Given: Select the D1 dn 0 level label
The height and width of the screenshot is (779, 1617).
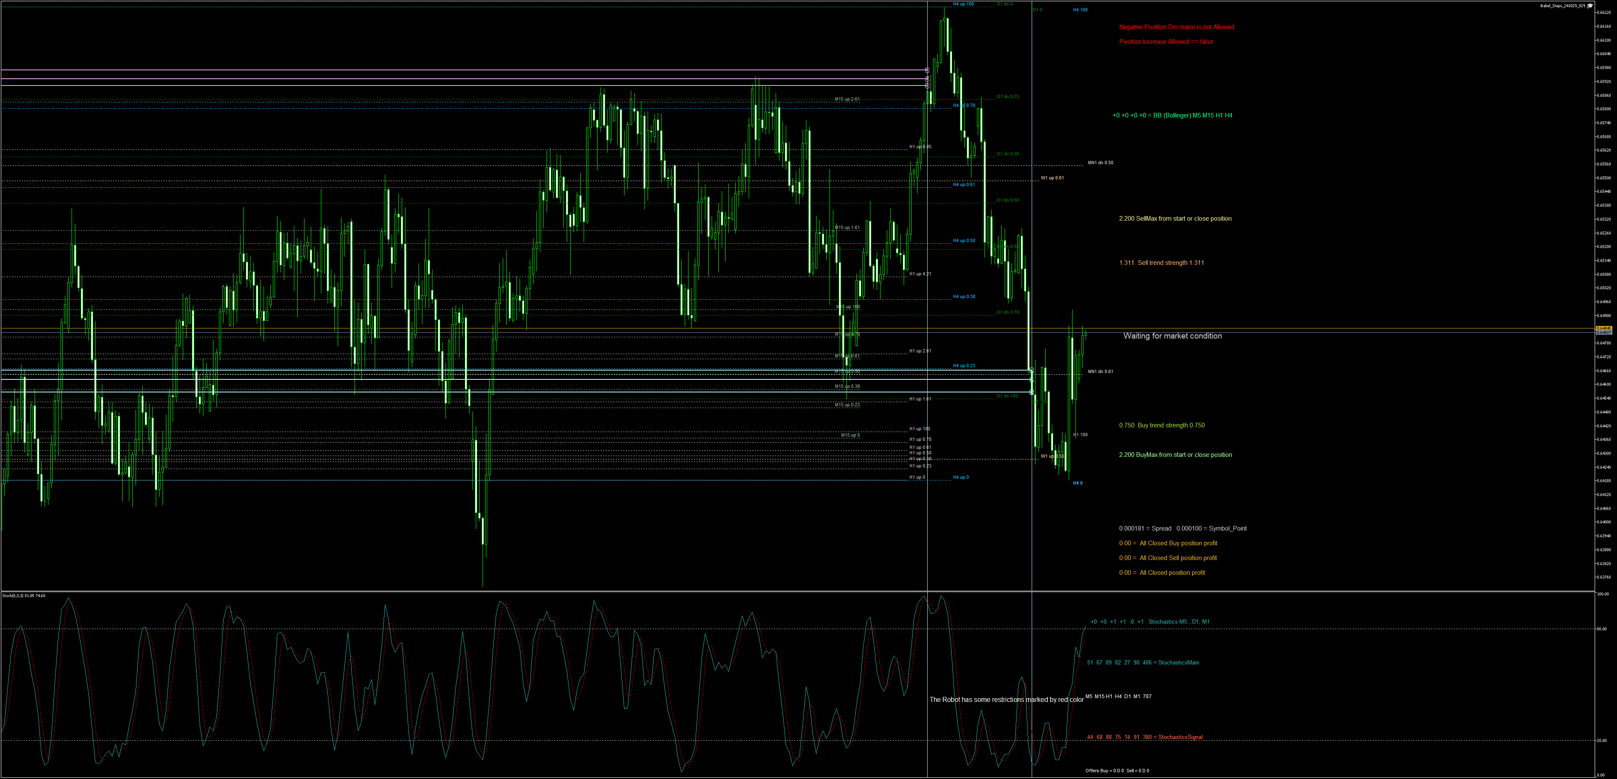Looking at the screenshot, I should point(1004,4).
